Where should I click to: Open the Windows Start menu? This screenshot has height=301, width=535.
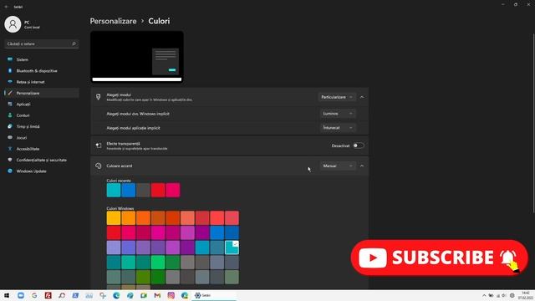(x=7, y=295)
